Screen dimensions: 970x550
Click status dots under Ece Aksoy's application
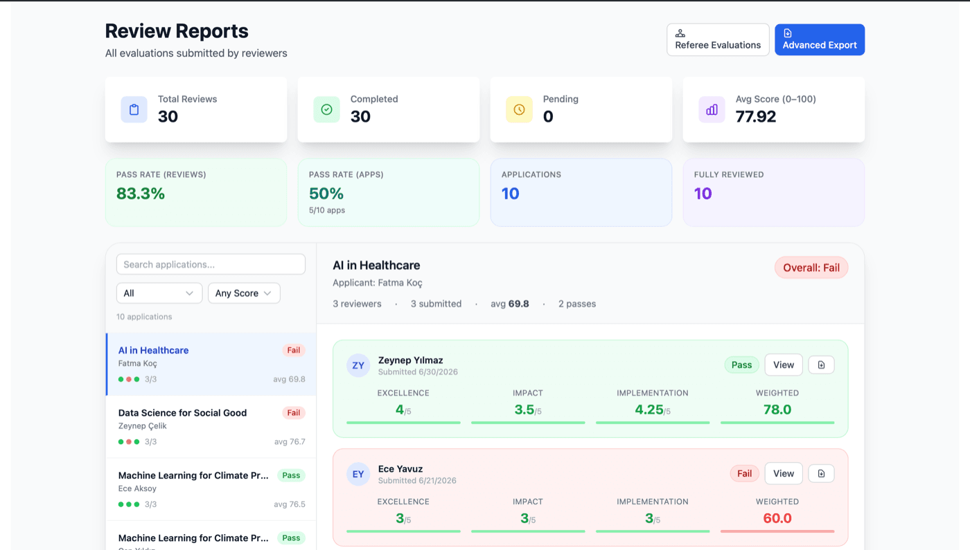[129, 504]
